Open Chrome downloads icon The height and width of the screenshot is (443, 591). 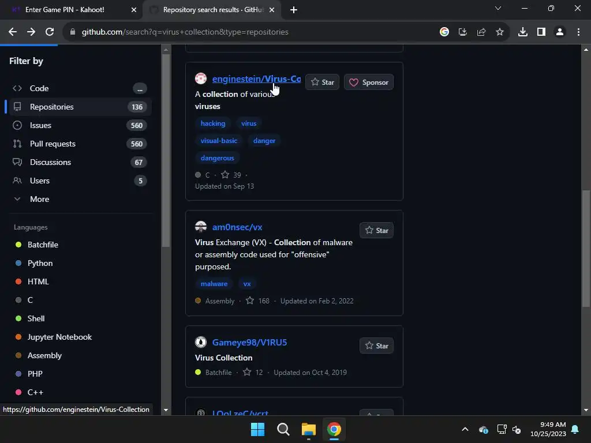click(x=523, y=32)
